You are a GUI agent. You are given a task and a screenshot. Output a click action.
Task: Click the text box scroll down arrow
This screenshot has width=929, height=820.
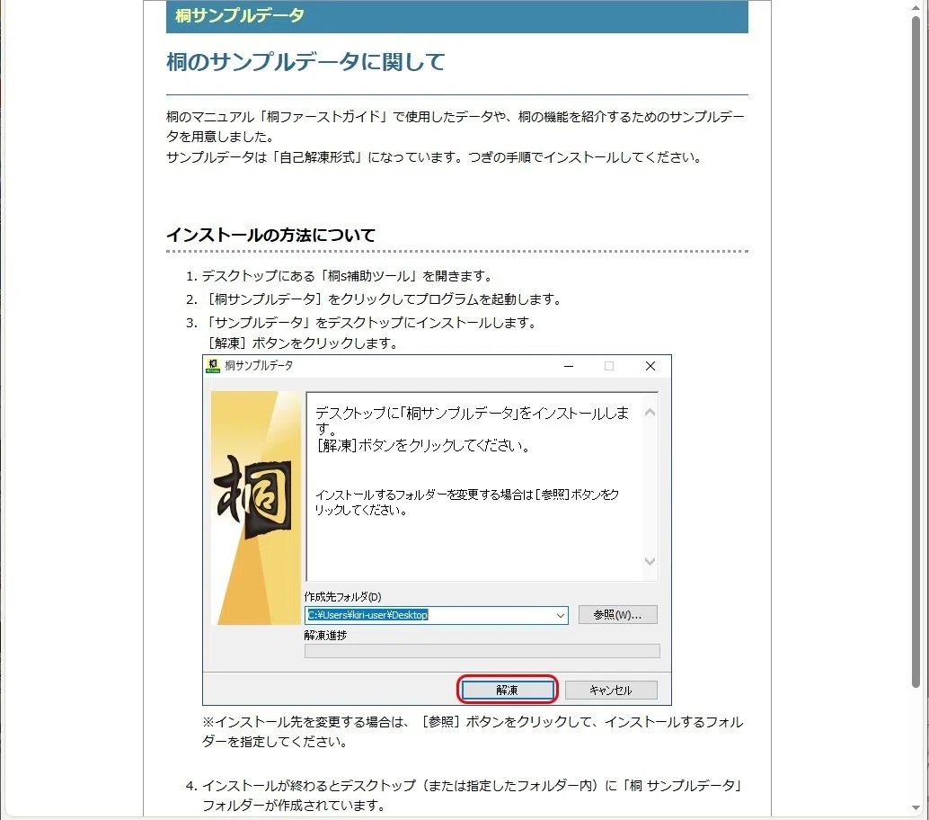[650, 561]
